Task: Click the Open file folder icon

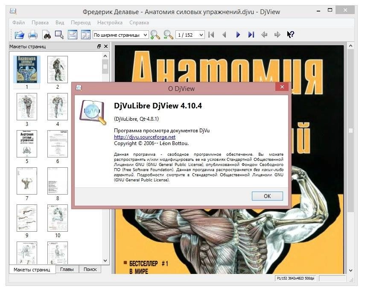Action: pyautogui.click(x=20, y=35)
